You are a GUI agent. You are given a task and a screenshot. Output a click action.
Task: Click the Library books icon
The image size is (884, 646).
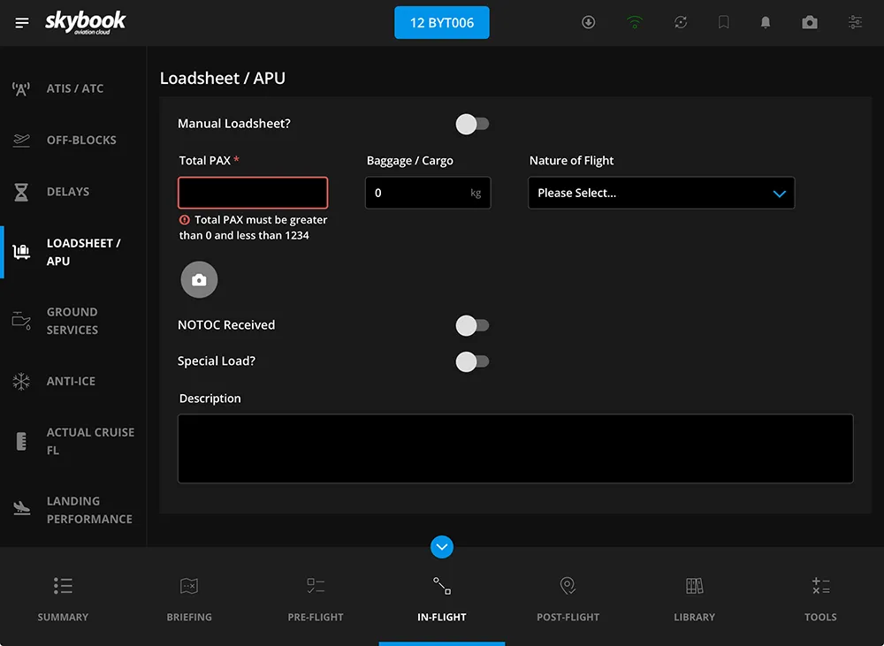694,586
